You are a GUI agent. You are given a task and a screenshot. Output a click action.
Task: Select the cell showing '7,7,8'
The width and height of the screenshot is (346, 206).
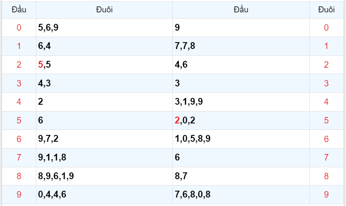(x=185, y=46)
